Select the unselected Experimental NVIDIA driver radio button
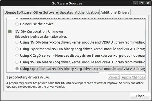152x101 pixels. tap(17, 49)
